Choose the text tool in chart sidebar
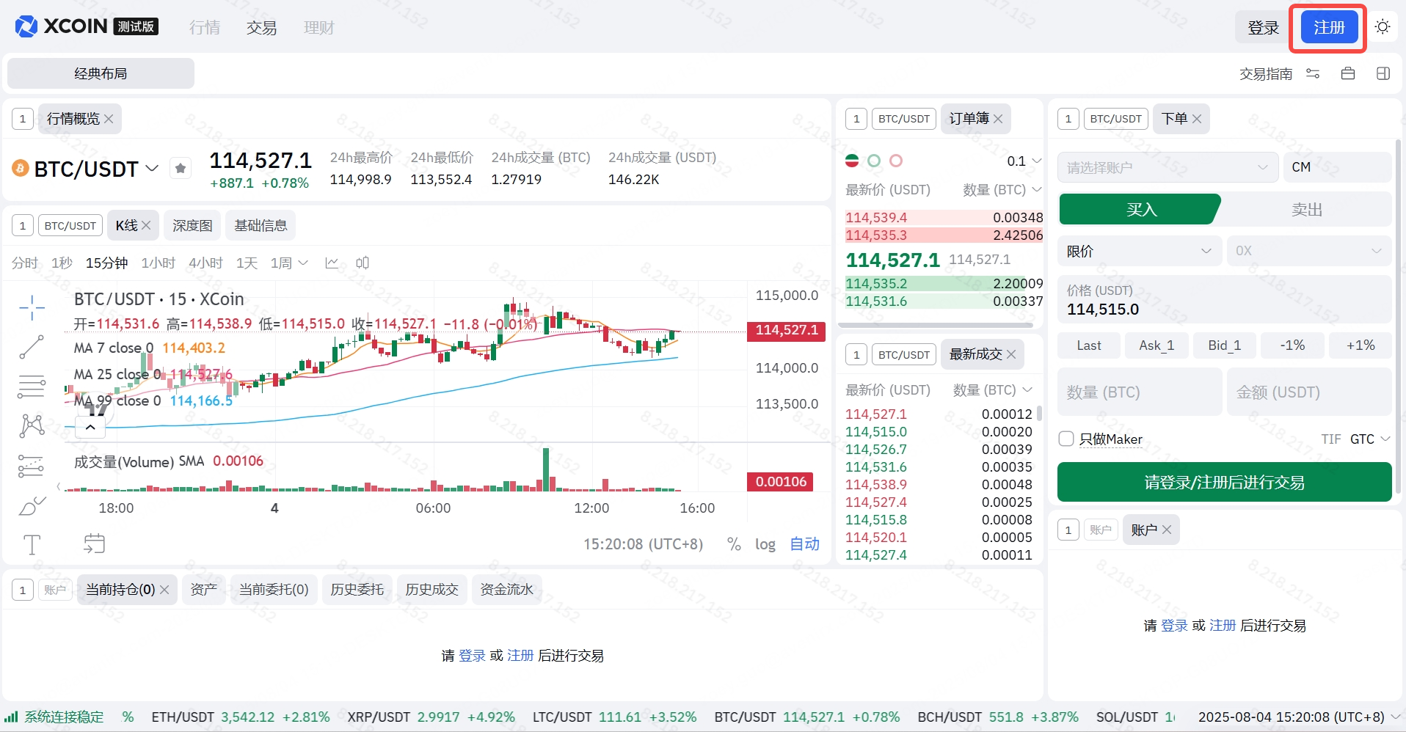The image size is (1406, 732). (x=32, y=544)
